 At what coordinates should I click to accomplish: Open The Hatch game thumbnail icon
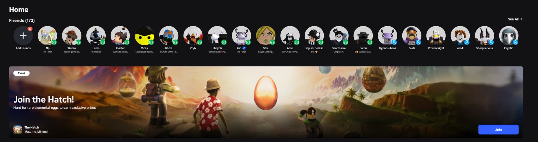coord(18,130)
